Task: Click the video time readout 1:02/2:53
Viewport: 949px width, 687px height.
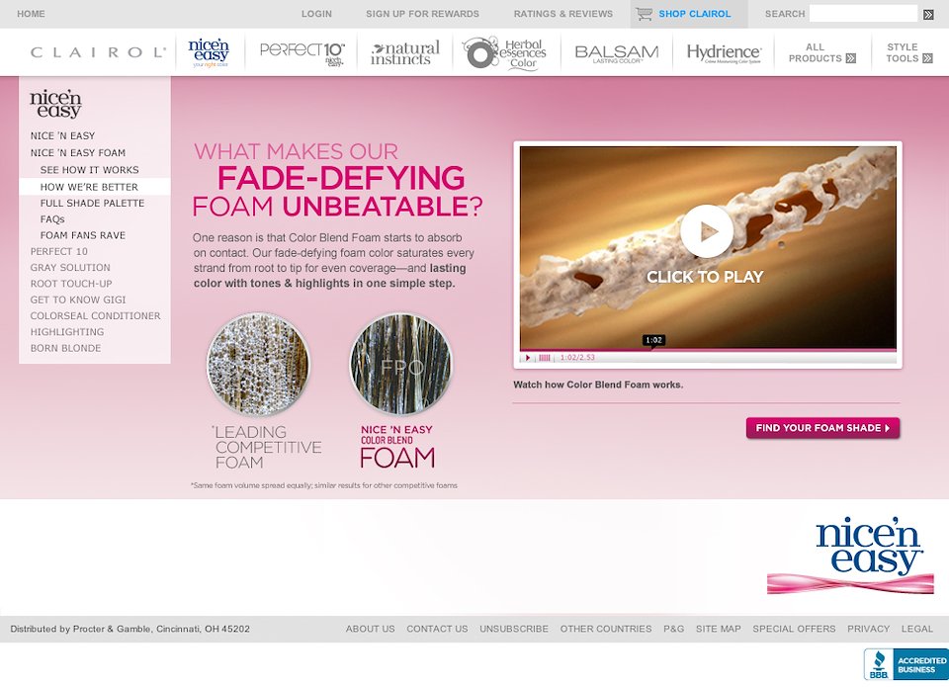Action: 577,358
